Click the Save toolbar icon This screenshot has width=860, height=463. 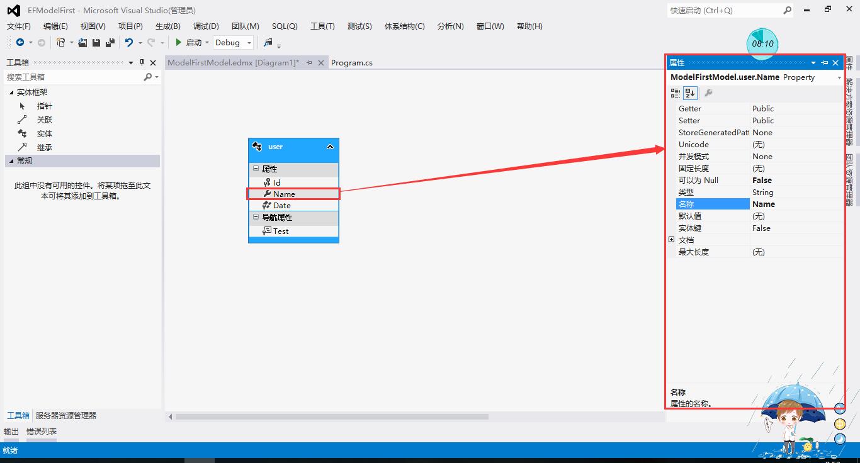[96, 42]
